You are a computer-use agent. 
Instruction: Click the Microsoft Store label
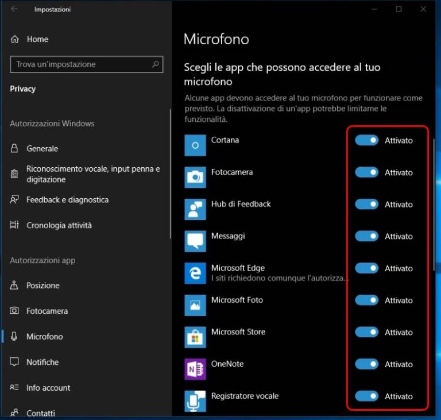click(238, 332)
